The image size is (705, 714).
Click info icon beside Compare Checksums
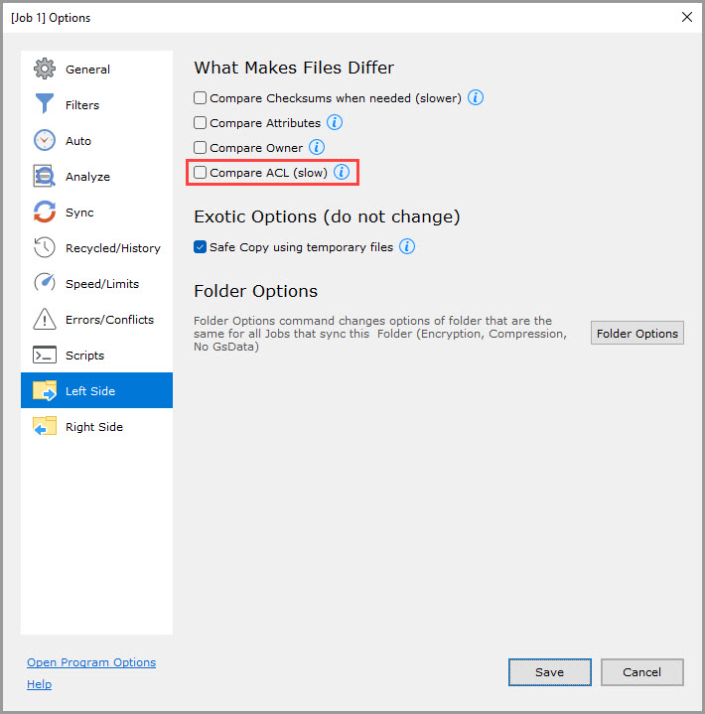[x=476, y=98]
